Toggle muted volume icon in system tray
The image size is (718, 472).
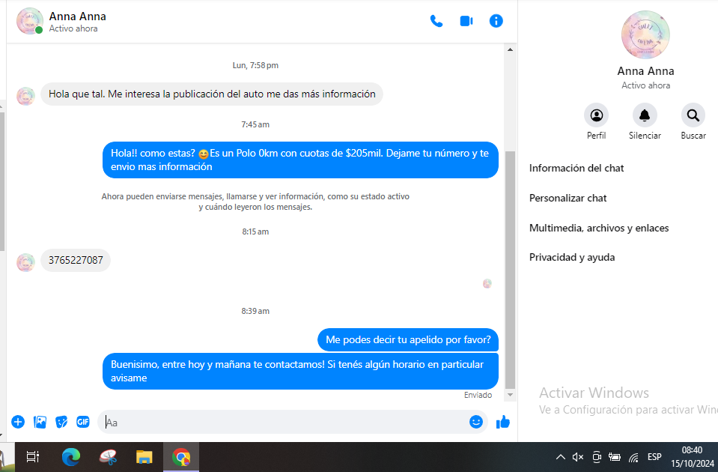(x=578, y=457)
